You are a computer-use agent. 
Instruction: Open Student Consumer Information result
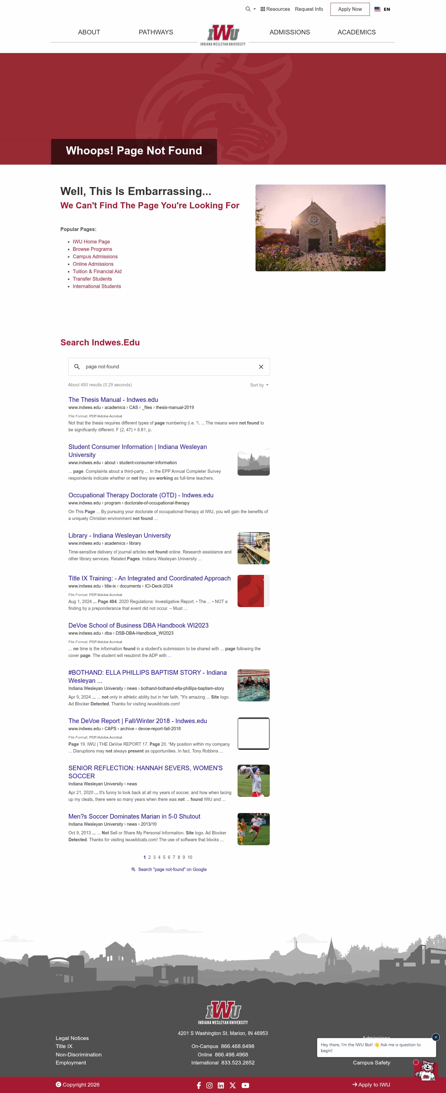tap(137, 451)
